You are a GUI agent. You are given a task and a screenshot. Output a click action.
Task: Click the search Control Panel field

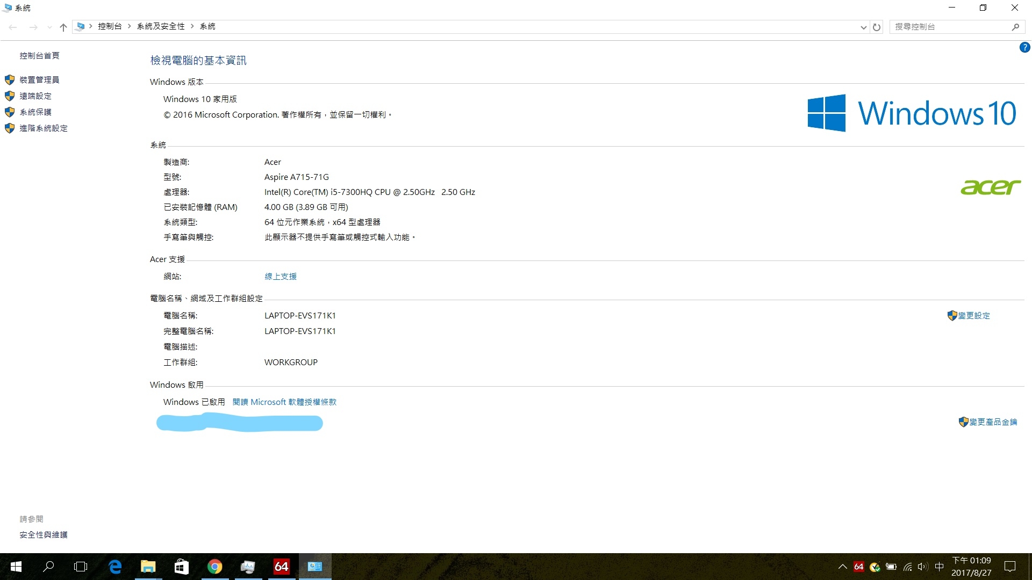coord(951,27)
